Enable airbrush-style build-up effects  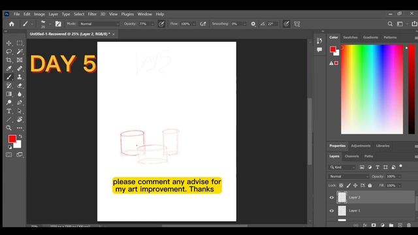pos(203,24)
